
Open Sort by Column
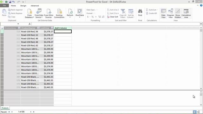[x=131, y=13]
